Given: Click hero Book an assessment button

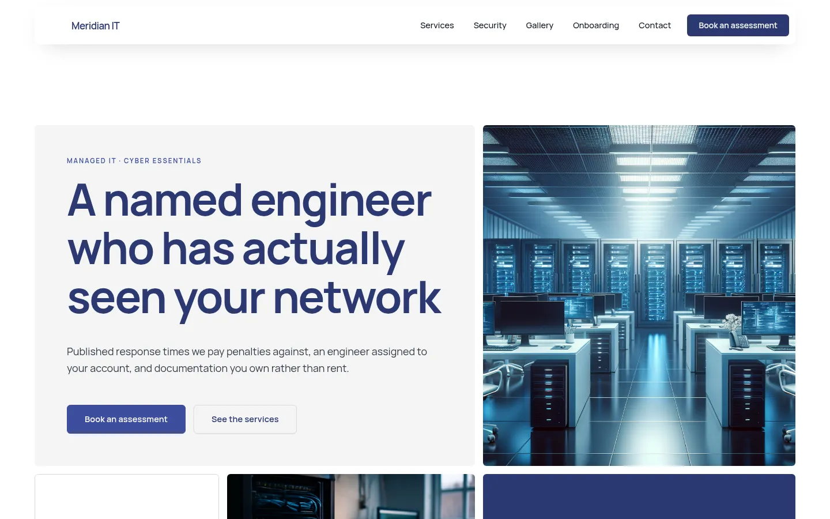Looking at the screenshot, I should 126,419.
